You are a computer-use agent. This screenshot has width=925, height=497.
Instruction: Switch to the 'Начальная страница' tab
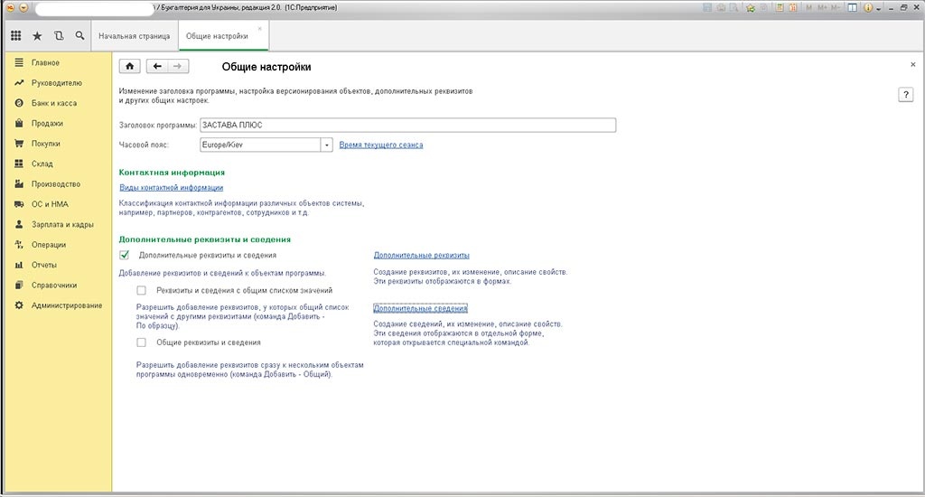tap(135, 36)
